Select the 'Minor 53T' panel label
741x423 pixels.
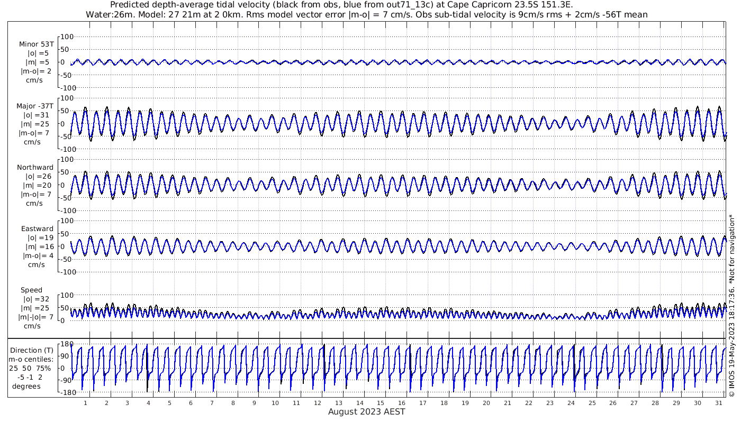point(37,45)
